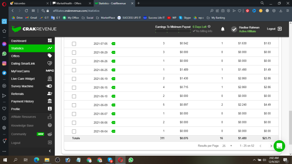Open Results per Page dropdown
Viewport: 292px width, 164px height.
227,146
